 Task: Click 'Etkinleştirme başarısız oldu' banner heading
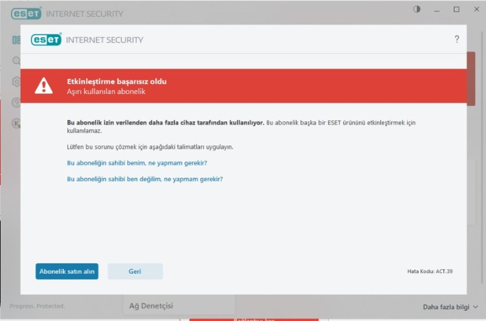[117, 81]
